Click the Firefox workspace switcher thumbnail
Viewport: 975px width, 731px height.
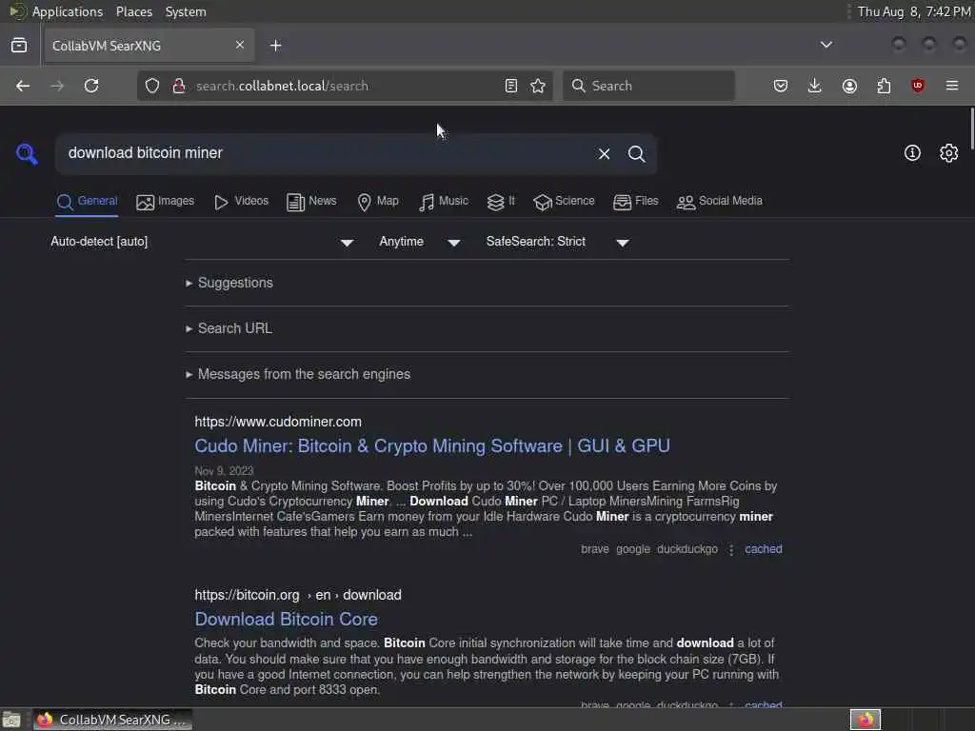click(x=866, y=720)
